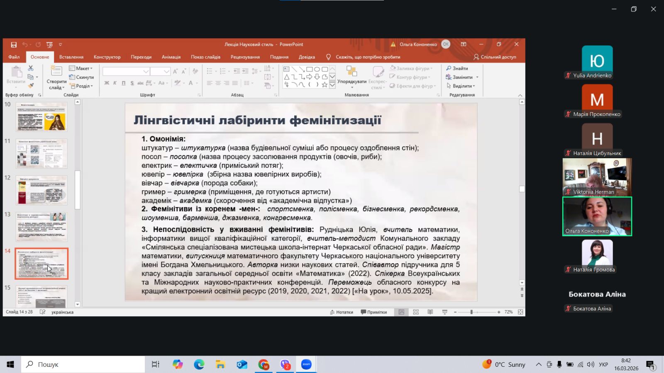This screenshot has width=664, height=373.
Task: Toggle Comments (Примітки) pane
Action: coord(373,312)
